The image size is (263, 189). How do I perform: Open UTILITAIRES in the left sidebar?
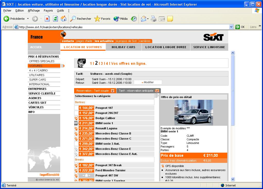pyautogui.click(x=37, y=75)
